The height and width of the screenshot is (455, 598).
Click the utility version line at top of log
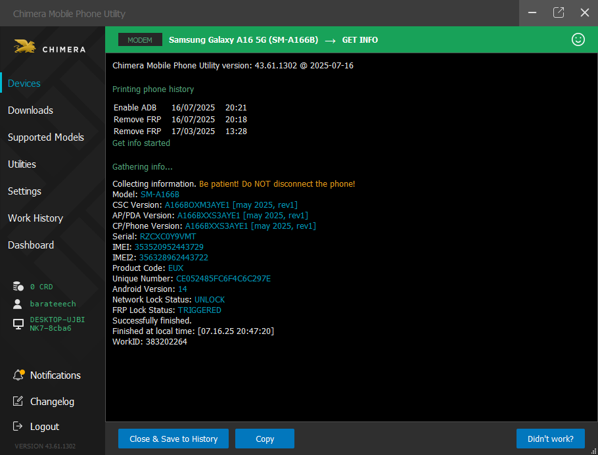tap(233, 66)
